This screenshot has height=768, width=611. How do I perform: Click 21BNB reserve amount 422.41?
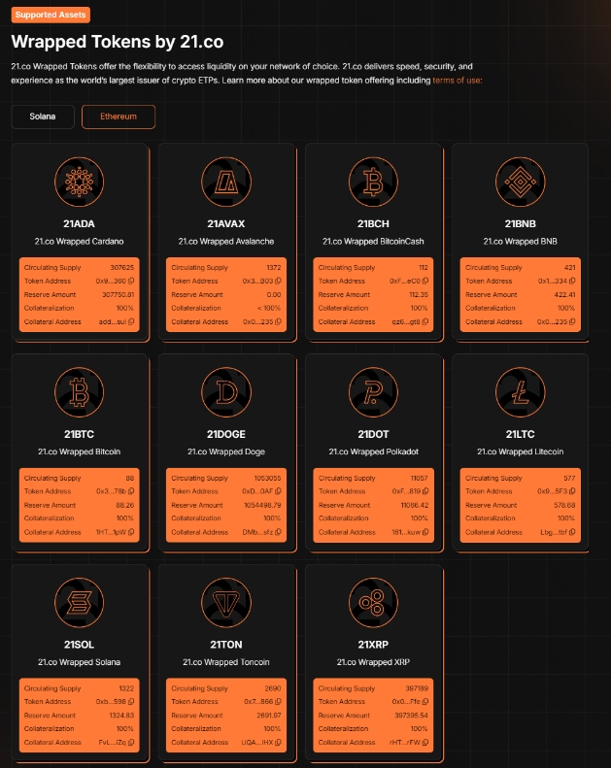pos(564,295)
